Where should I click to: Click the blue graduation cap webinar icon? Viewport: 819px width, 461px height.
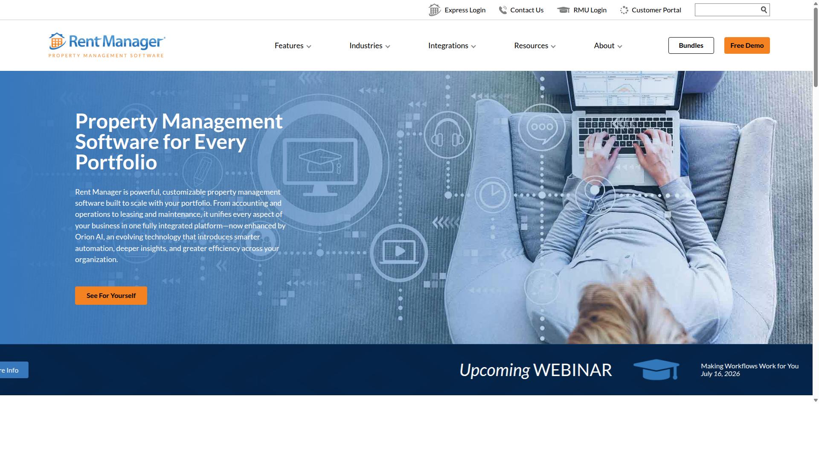656,369
